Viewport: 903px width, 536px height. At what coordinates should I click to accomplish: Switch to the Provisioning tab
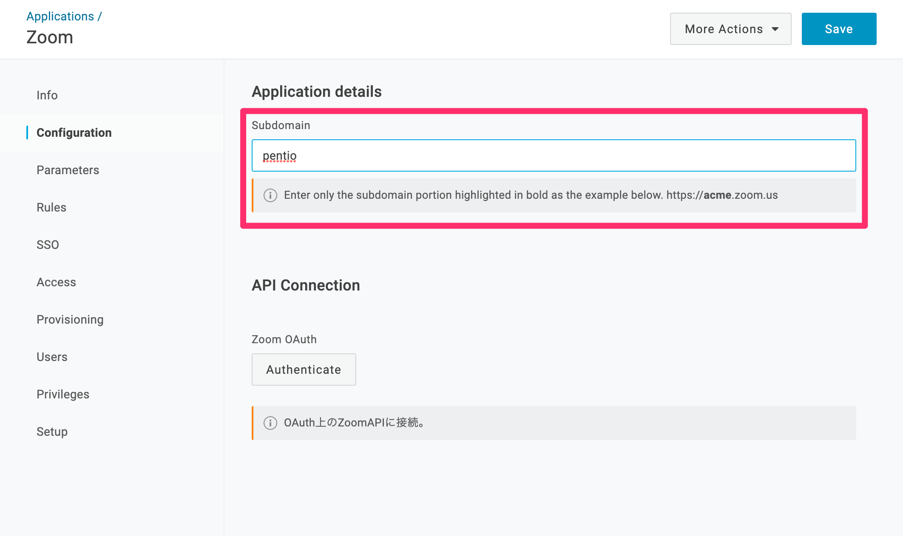coord(70,319)
